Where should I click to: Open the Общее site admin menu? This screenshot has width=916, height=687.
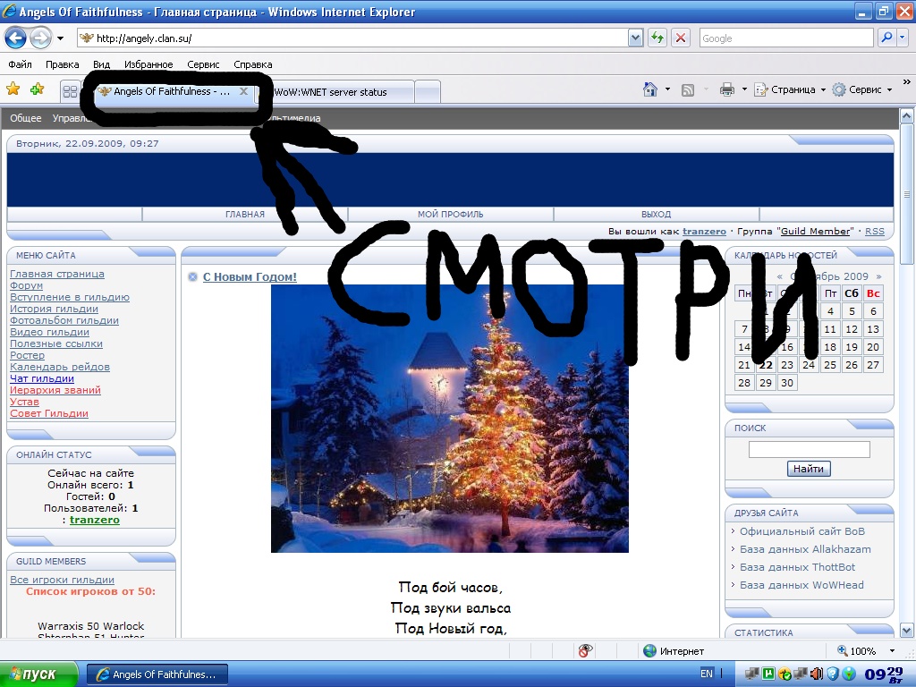point(26,118)
